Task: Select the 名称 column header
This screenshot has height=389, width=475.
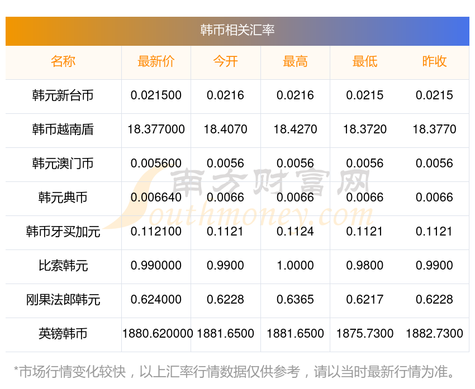Action: 63,61
